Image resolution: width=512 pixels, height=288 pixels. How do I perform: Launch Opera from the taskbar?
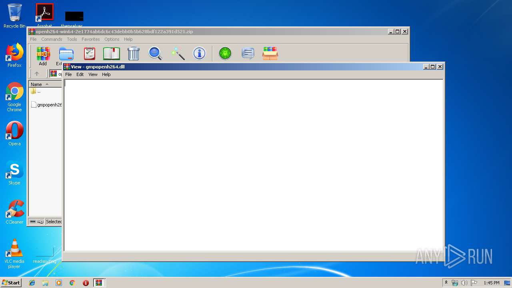tap(86, 283)
